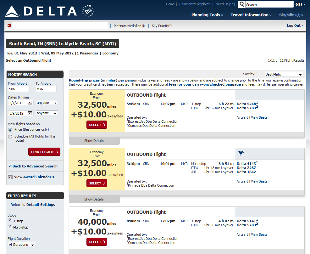Click the Wi-Fi icon on second flight

tap(241, 153)
